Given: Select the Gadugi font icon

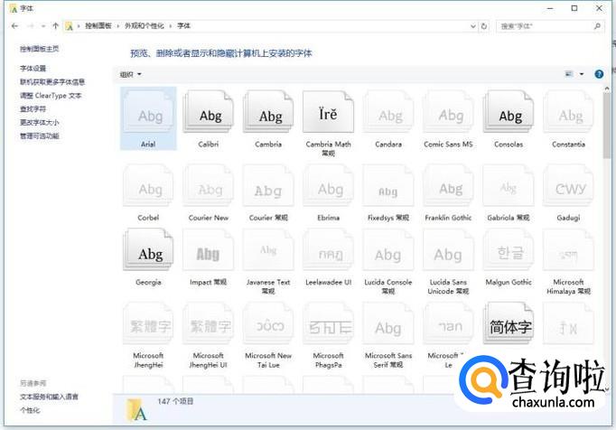Looking at the screenshot, I should (x=568, y=185).
